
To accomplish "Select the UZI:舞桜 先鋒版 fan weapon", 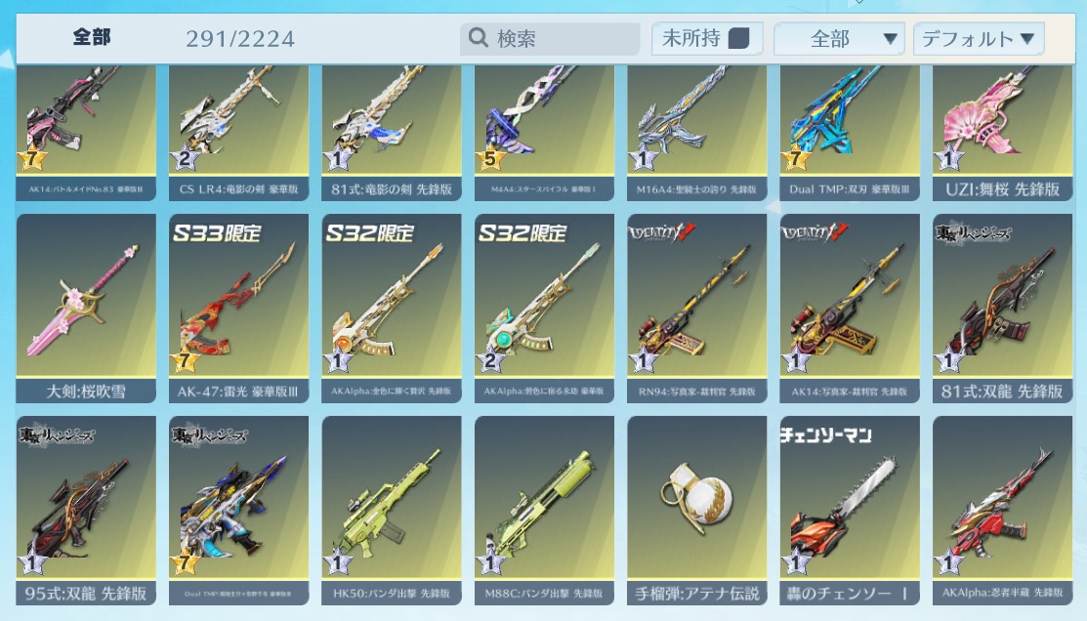I will pos(1002,133).
